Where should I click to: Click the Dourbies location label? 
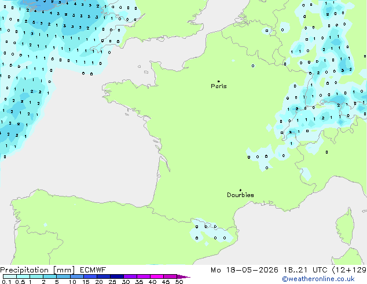click(x=240, y=195)
